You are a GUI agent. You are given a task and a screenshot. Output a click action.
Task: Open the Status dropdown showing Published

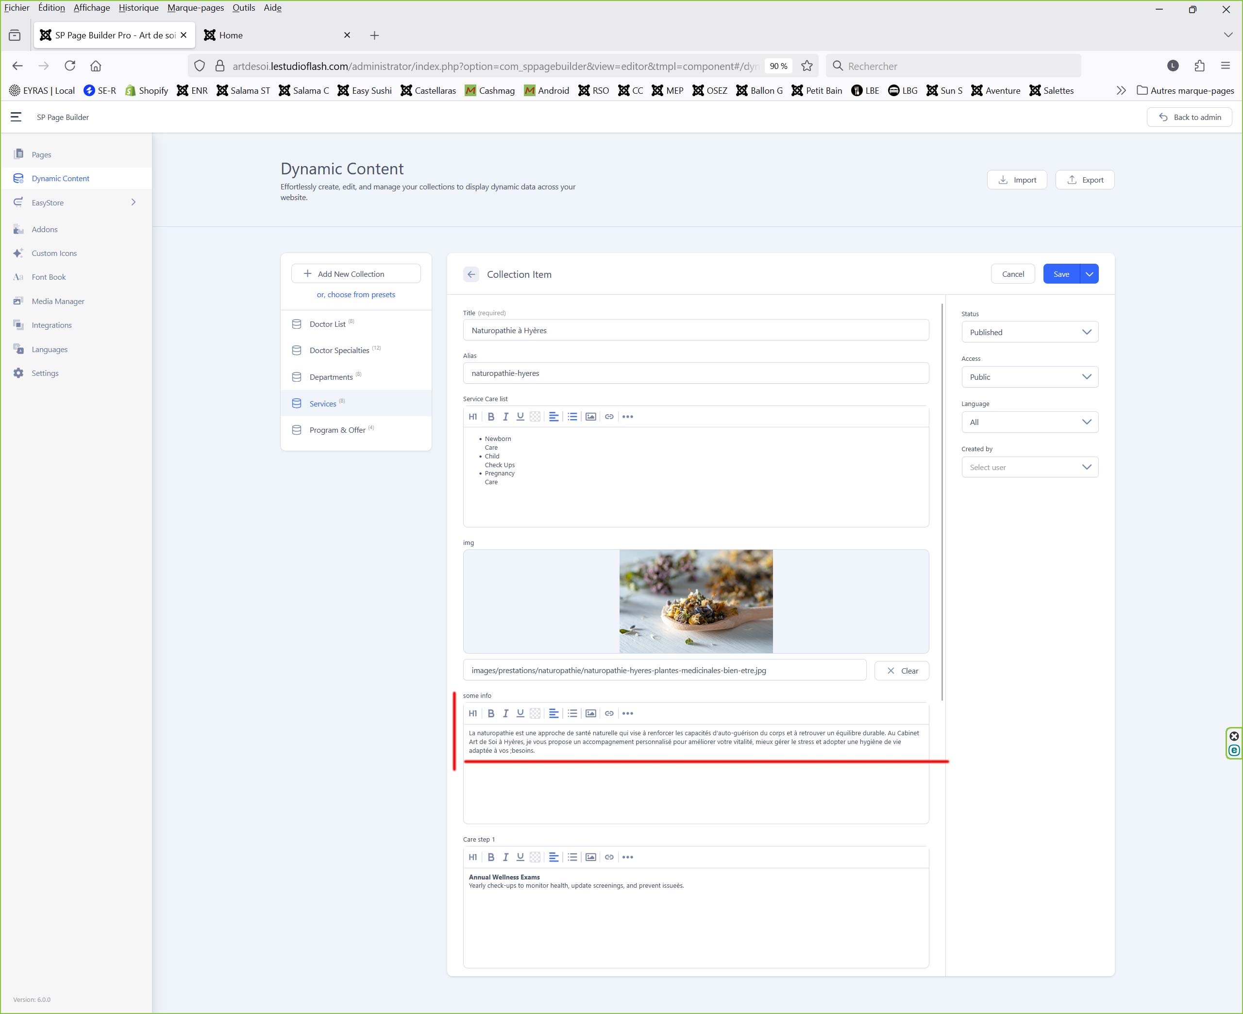pyautogui.click(x=1029, y=332)
